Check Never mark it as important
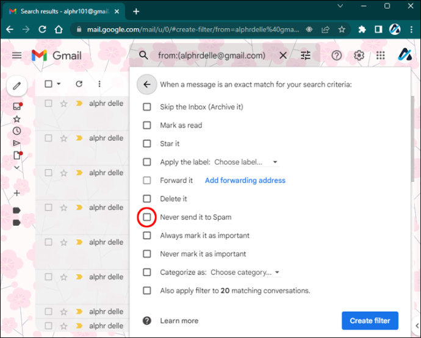Viewport: 421px width, 338px height. point(147,254)
